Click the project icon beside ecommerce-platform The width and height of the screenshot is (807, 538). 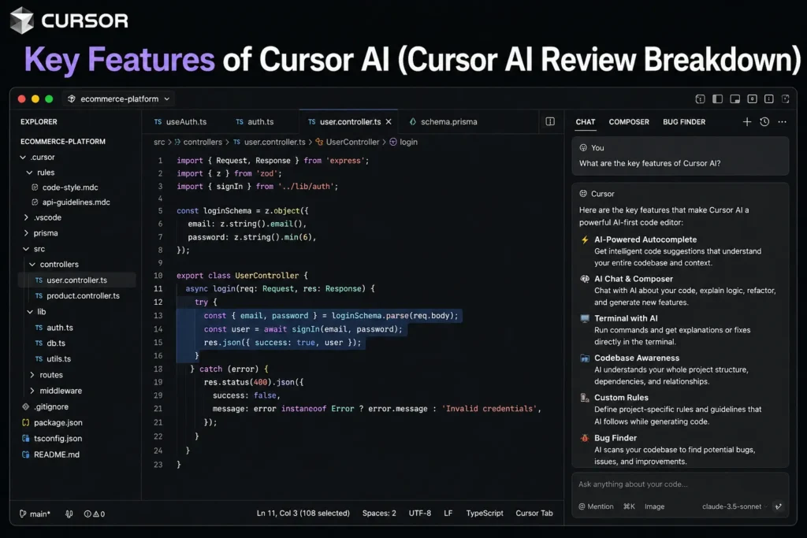[x=72, y=98]
